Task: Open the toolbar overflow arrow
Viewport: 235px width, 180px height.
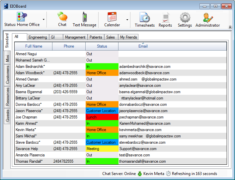Action: (x=230, y=27)
